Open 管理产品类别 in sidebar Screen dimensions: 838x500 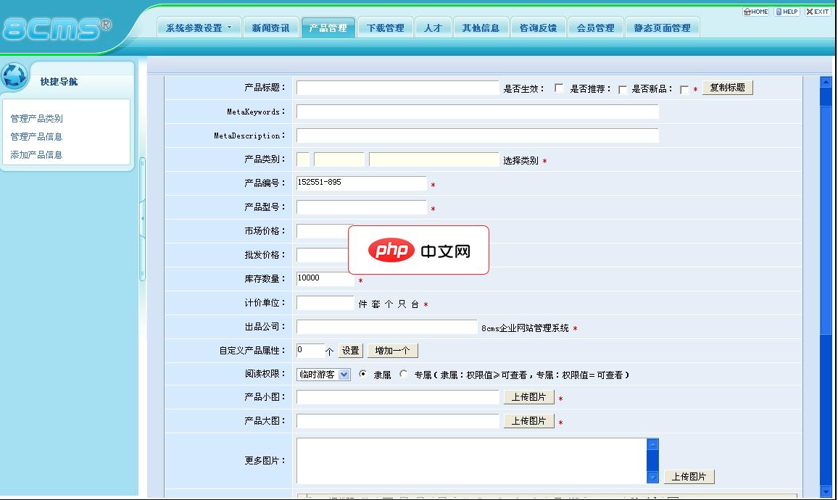[x=36, y=119]
